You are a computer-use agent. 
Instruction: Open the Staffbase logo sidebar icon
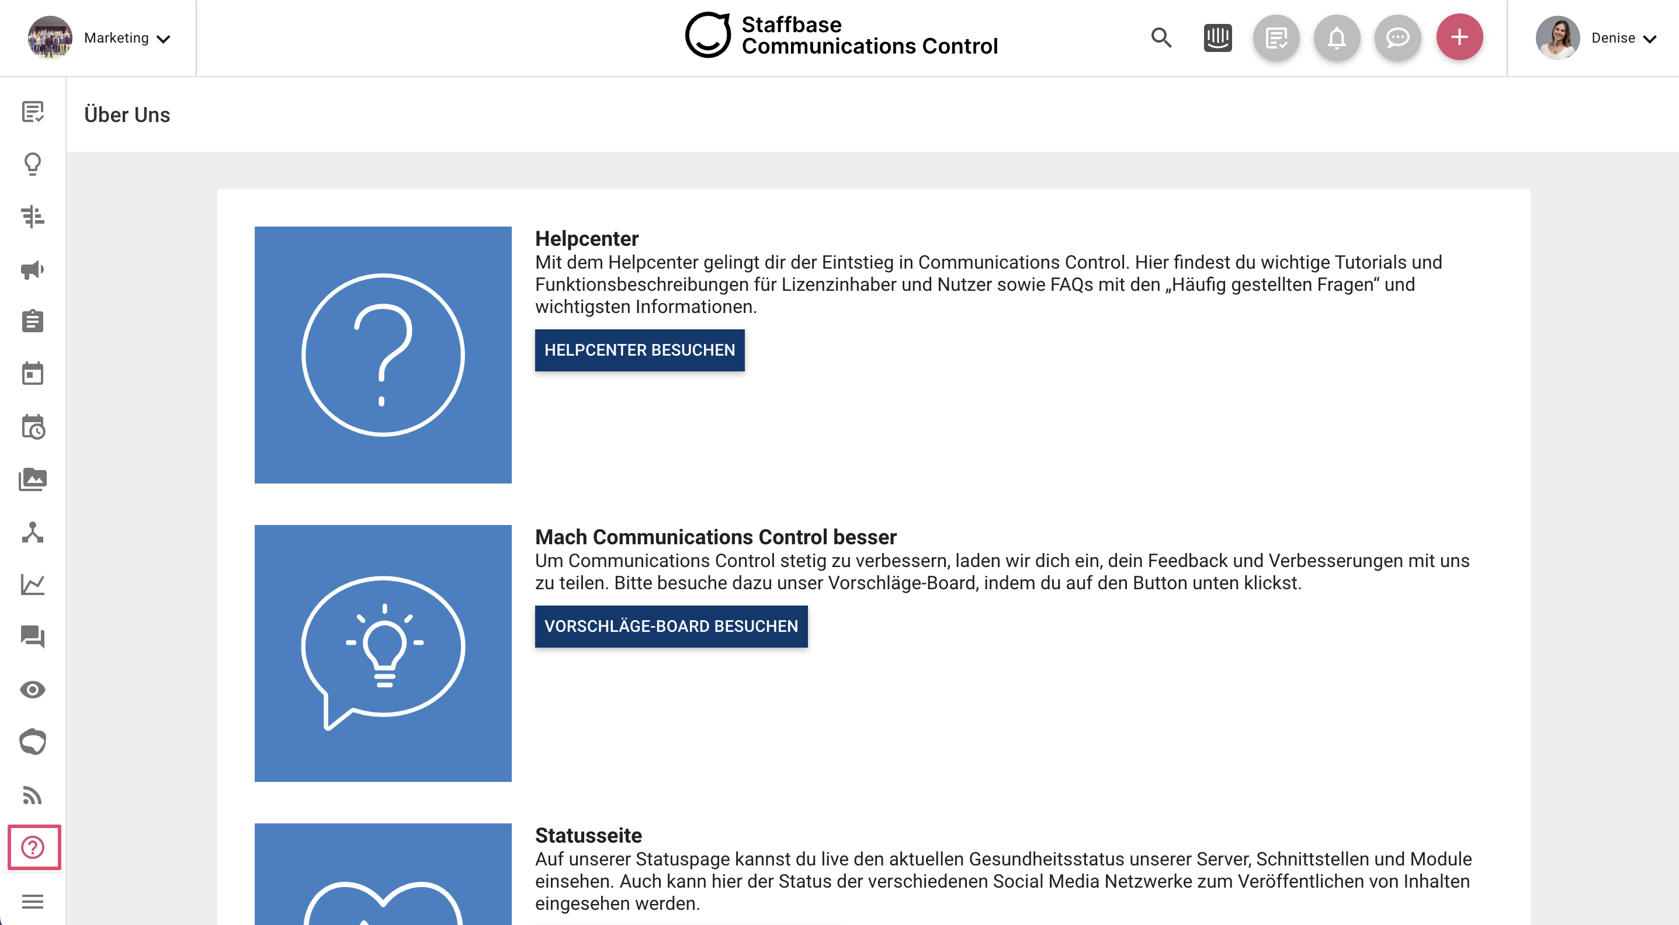pos(33,742)
